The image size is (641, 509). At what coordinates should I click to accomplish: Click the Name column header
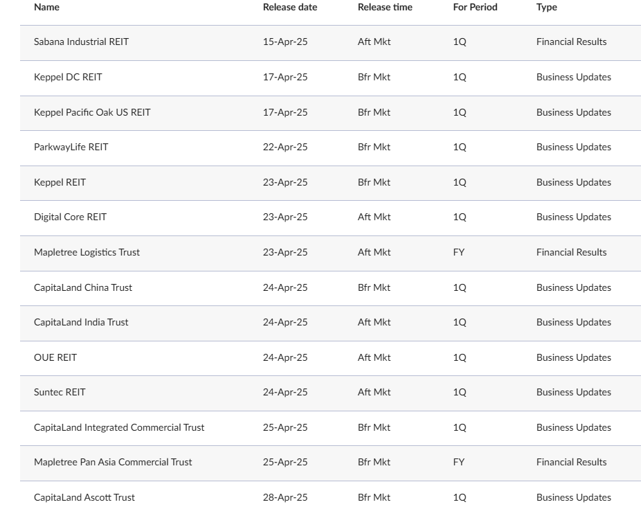pyautogui.click(x=46, y=7)
